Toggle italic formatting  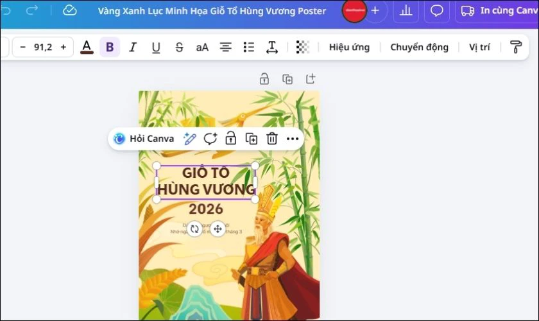pyautogui.click(x=133, y=47)
